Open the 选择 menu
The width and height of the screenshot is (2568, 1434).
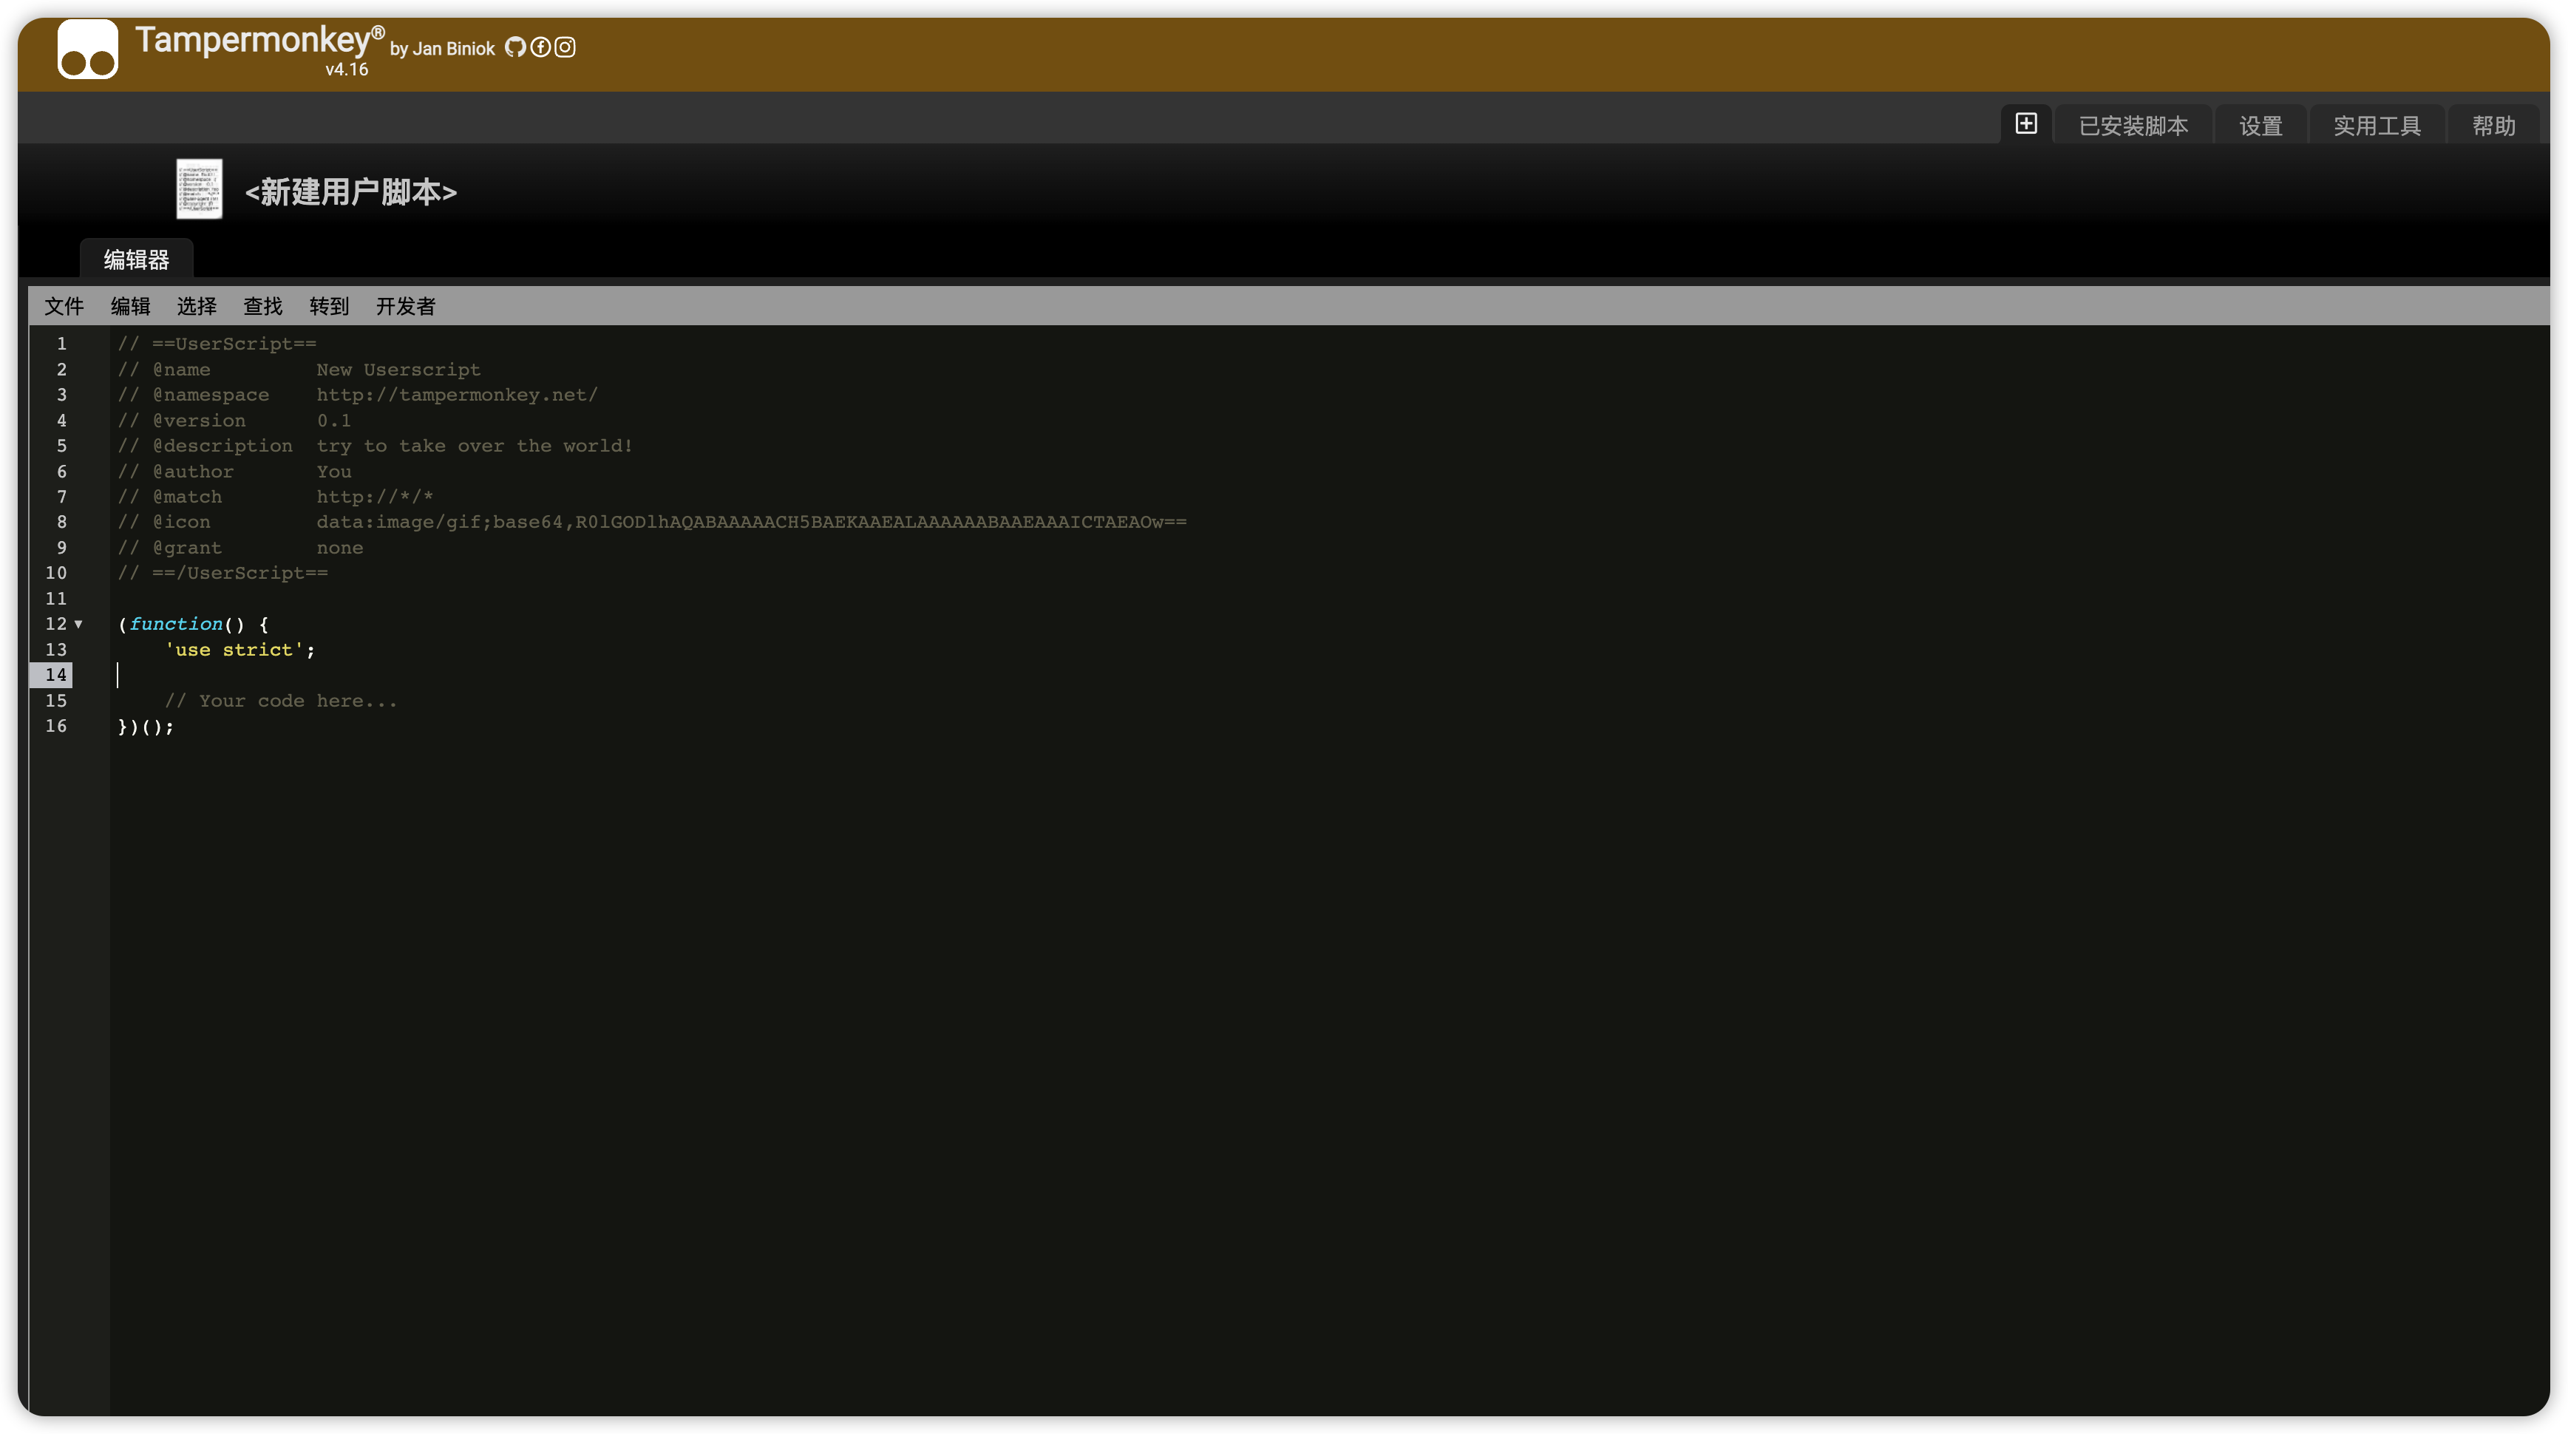tap(197, 306)
